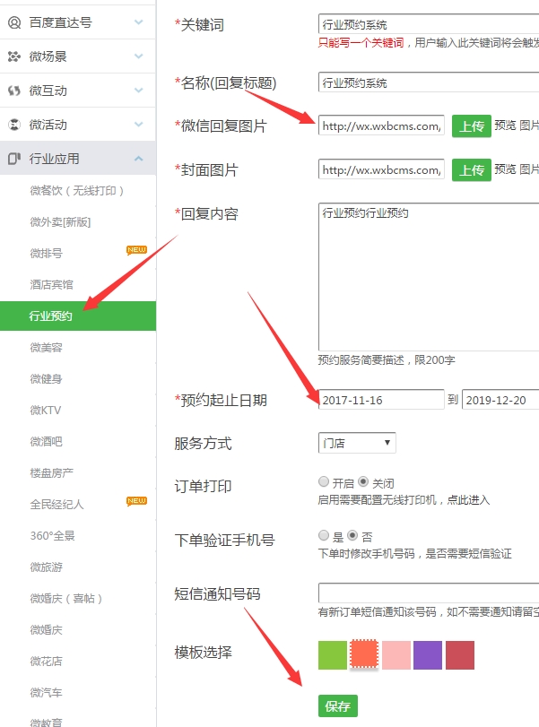Image resolution: width=539 pixels, height=727 pixels.
Task: Choose the green template swatch
Action: click(x=333, y=655)
